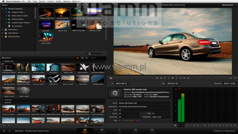Image resolution: width=238 pixels, height=134 pixels.
Task: Open the Edit menu
Action: coord(29,1)
